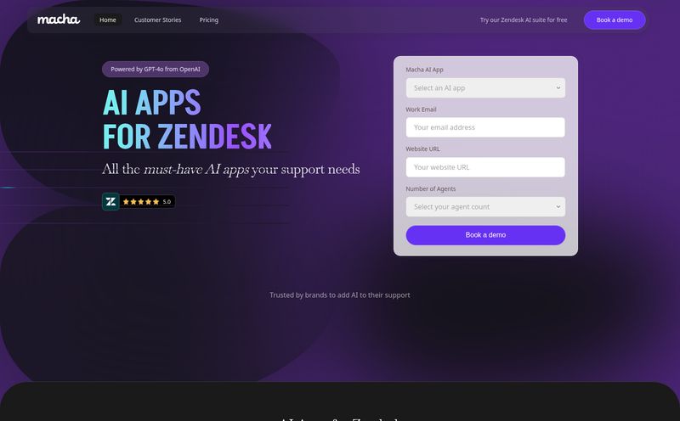Go to the Home nav item
Image resolution: width=680 pixels, height=421 pixels.
108,20
